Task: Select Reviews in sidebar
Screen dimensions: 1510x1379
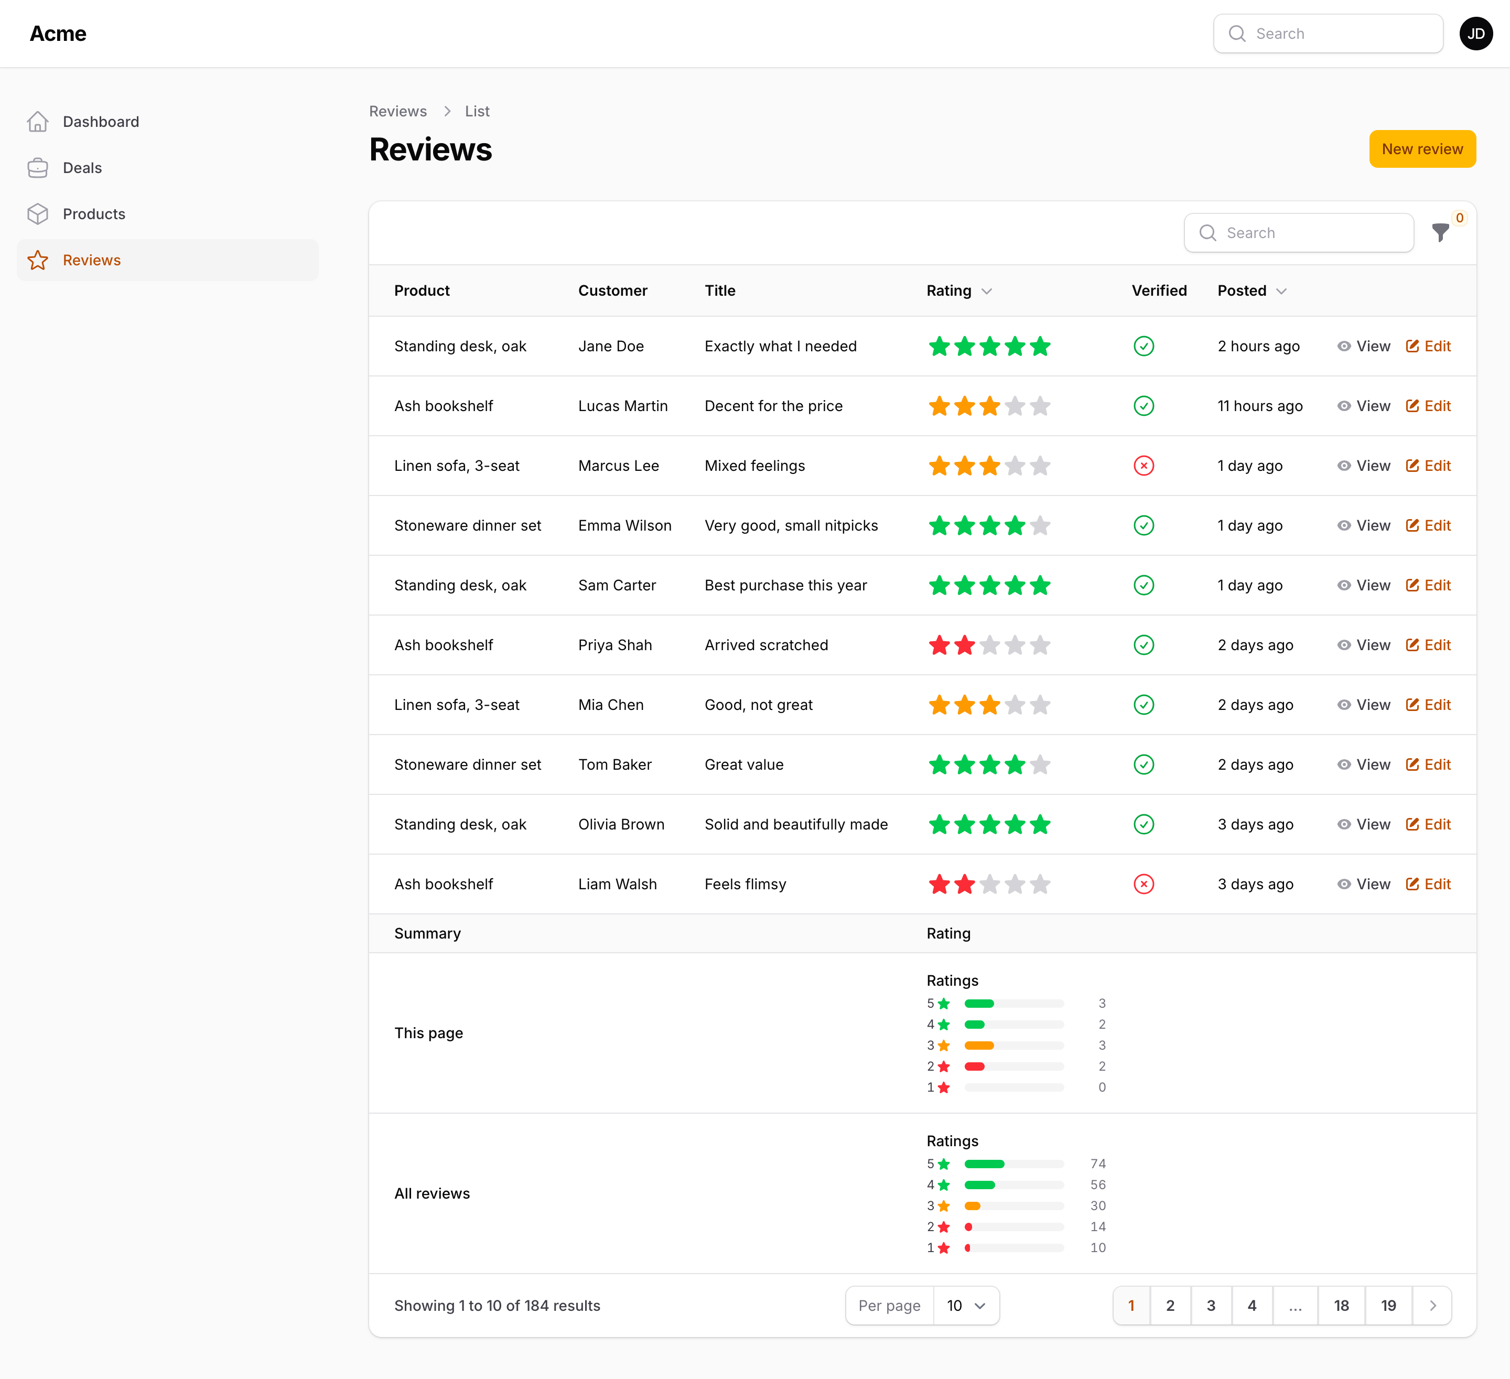Action: 168,260
